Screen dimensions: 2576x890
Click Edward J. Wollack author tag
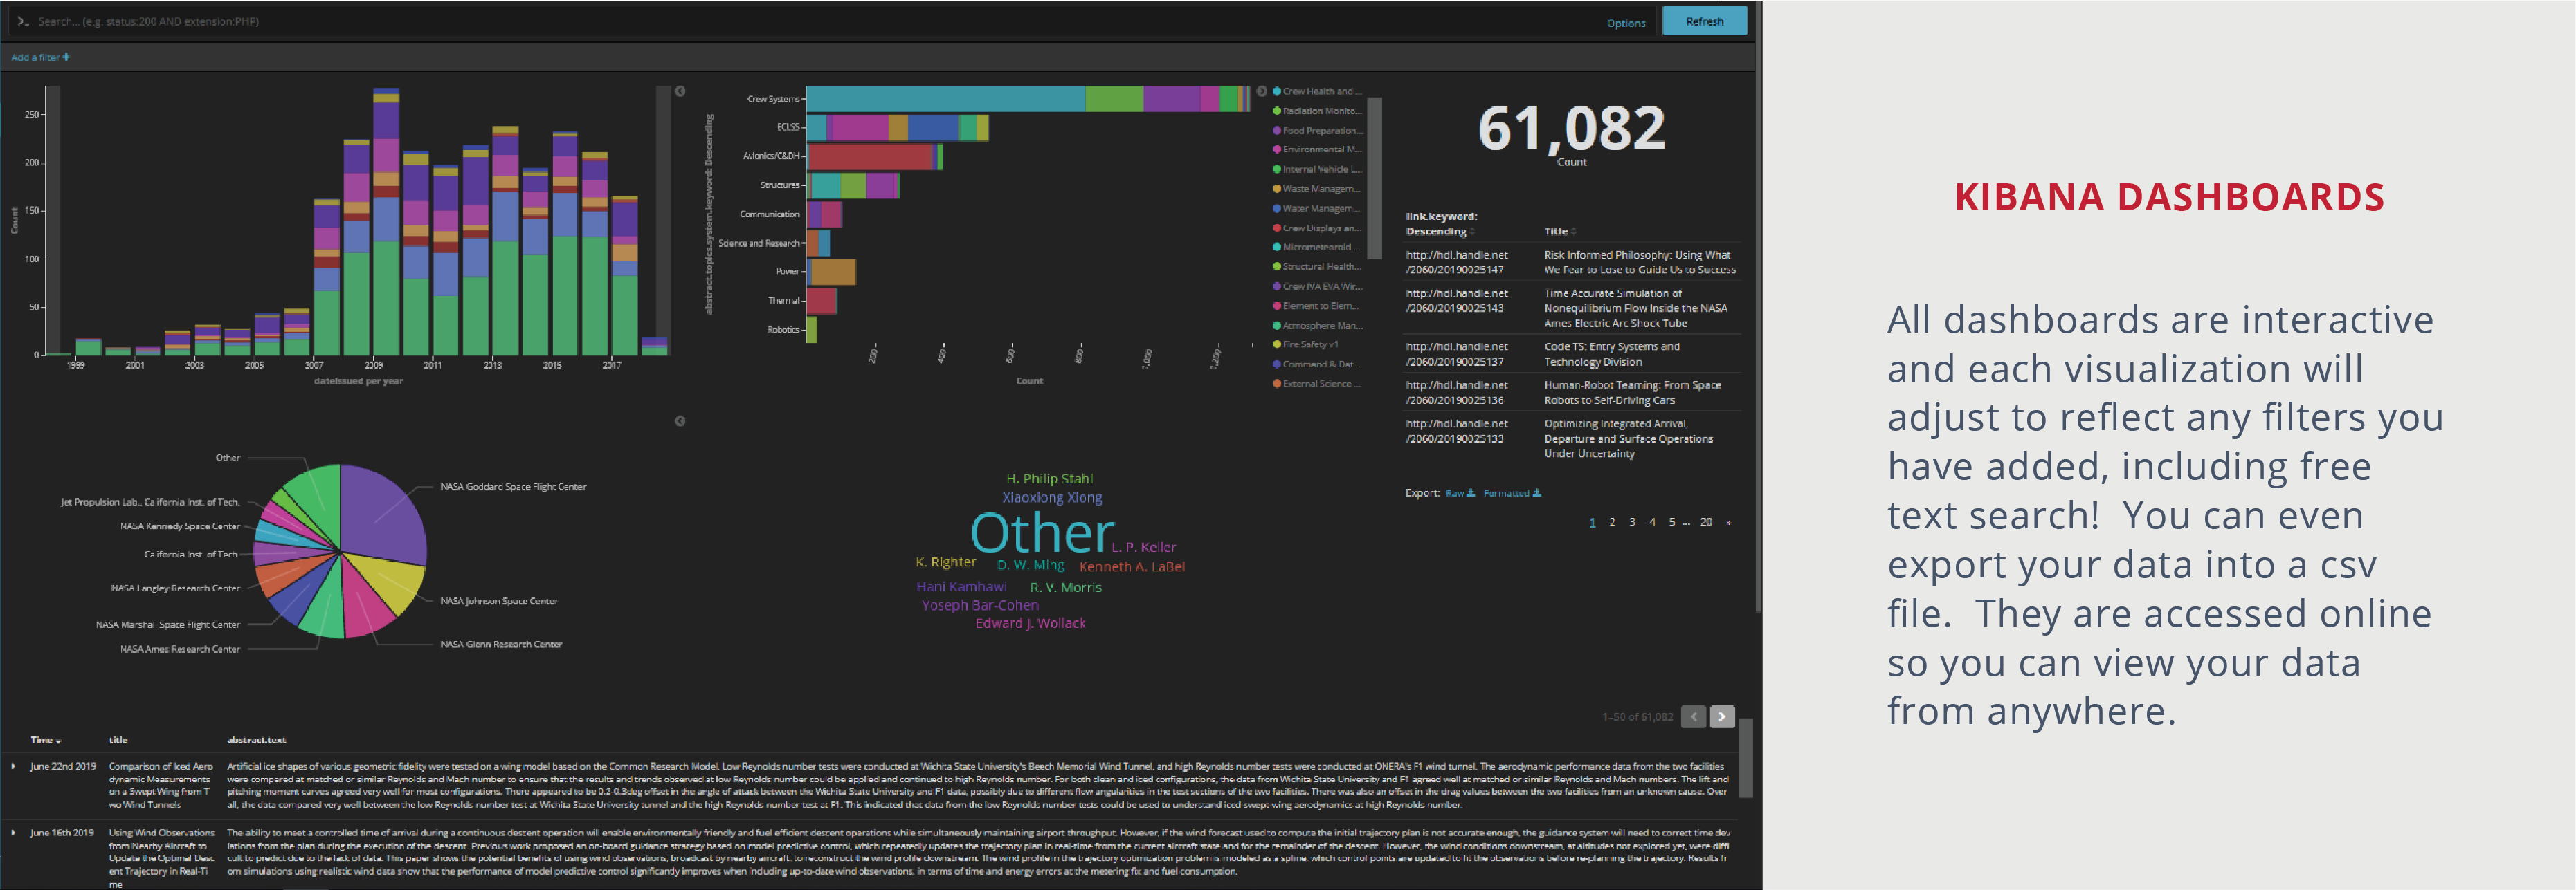1030,623
